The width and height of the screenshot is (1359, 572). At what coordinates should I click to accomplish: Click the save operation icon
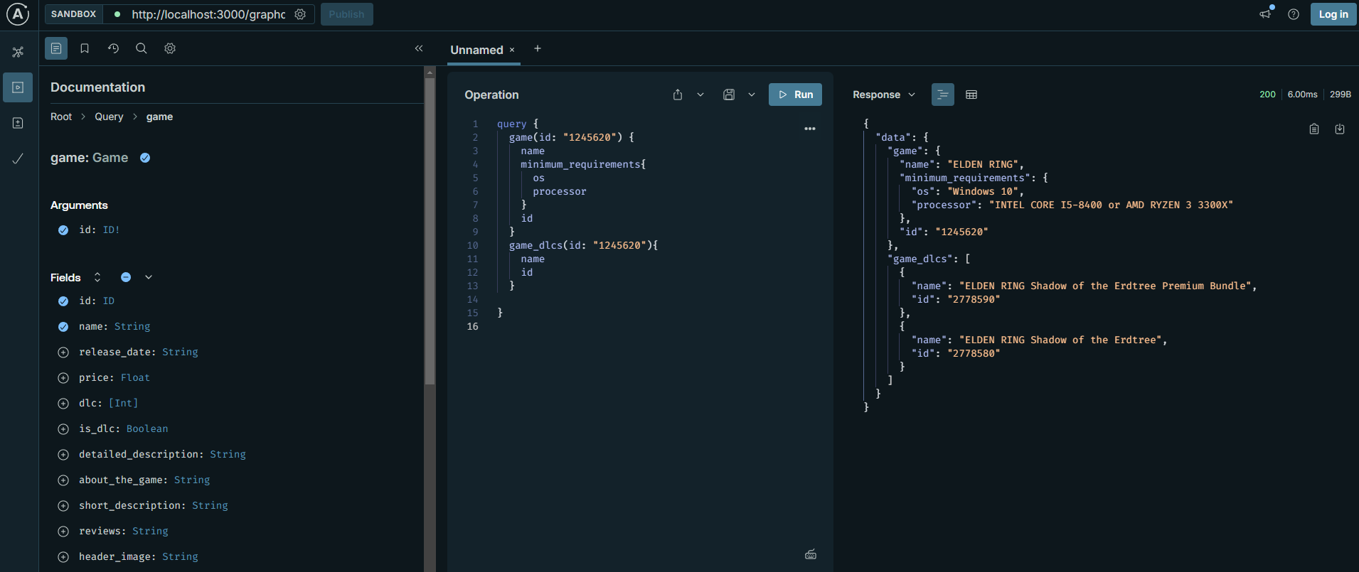pyautogui.click(x=729, y=95)
